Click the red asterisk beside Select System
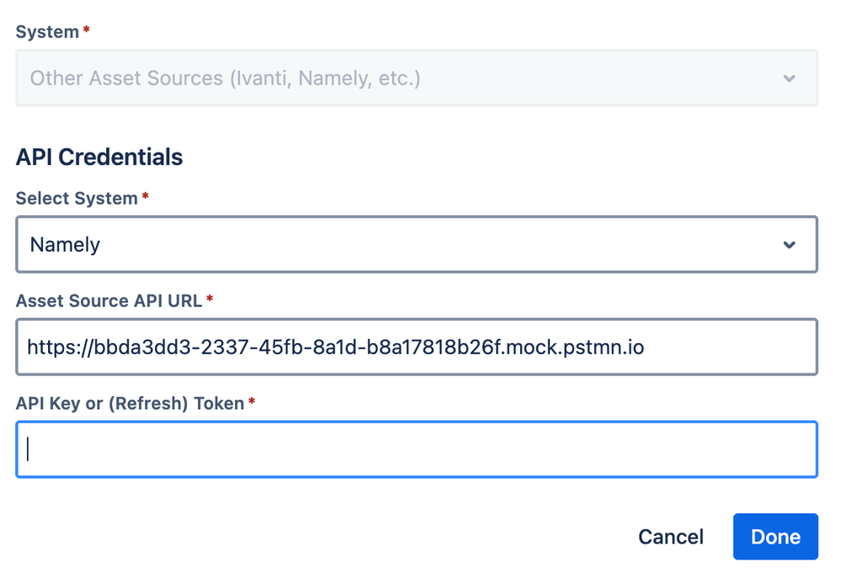This screenshot has height=573, width=841. pos(146,199)
